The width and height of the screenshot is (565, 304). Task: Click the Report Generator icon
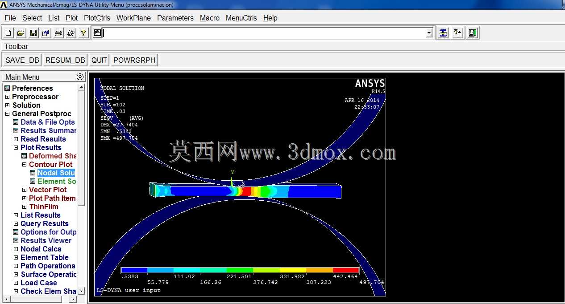[x=71, y=33]
